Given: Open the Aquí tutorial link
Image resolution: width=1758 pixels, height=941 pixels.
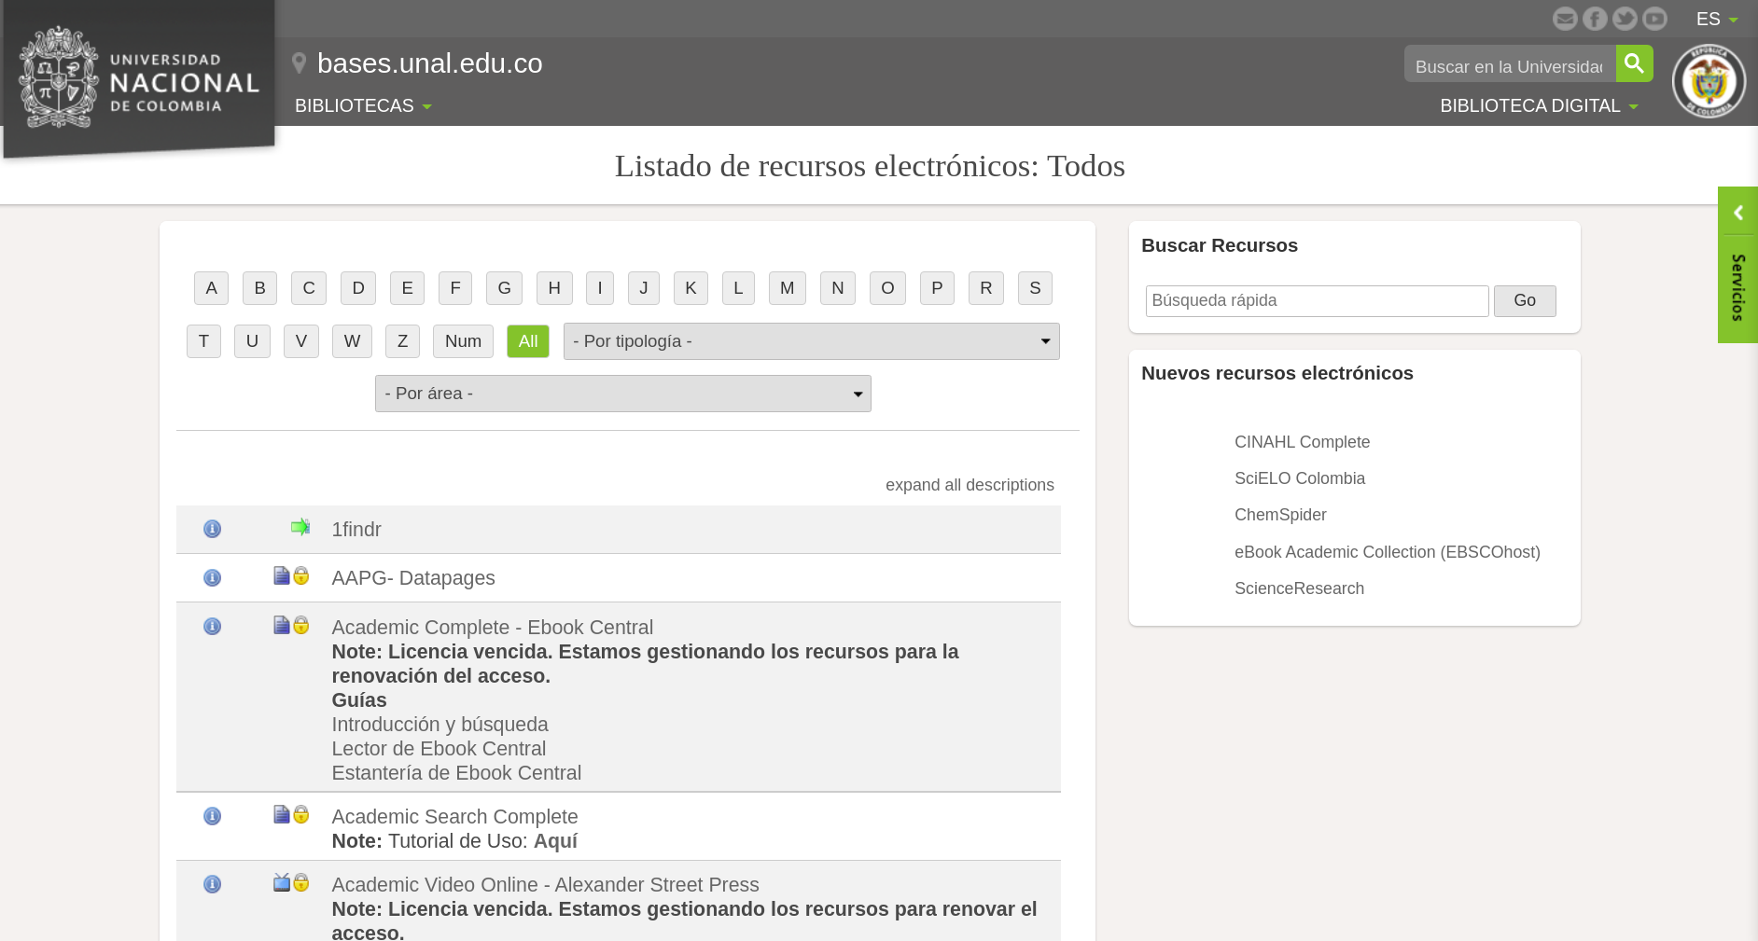Looking at the screenshot, I should [555, 841].
